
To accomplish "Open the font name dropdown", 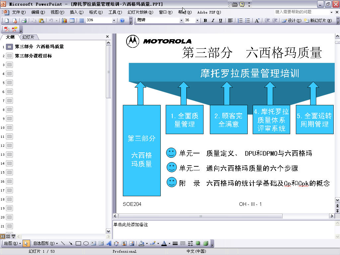I will (181, 21).
